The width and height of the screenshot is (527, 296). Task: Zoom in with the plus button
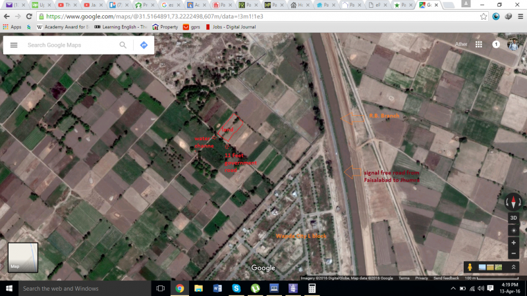pyautogui.click(x=513, y=243)
